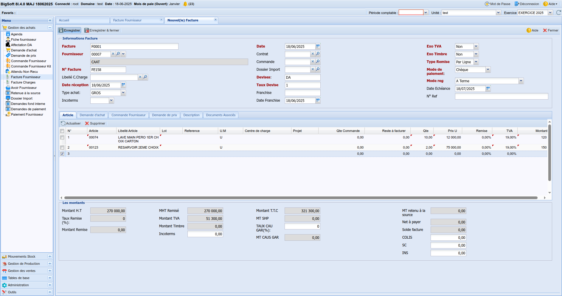This screenshot has width=562, height=296.
Task: Open calendar for Date réception
Action: (123, 85)
